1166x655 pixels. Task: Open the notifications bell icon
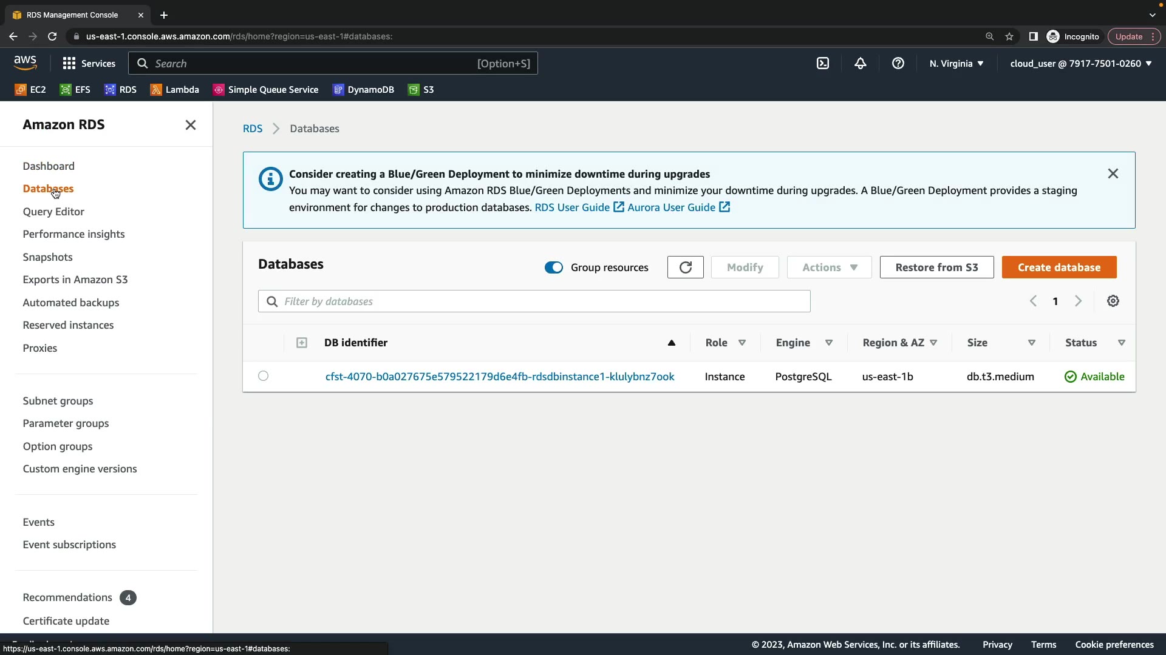[860, 63]
